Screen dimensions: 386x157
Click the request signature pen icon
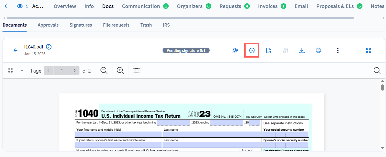235,50
